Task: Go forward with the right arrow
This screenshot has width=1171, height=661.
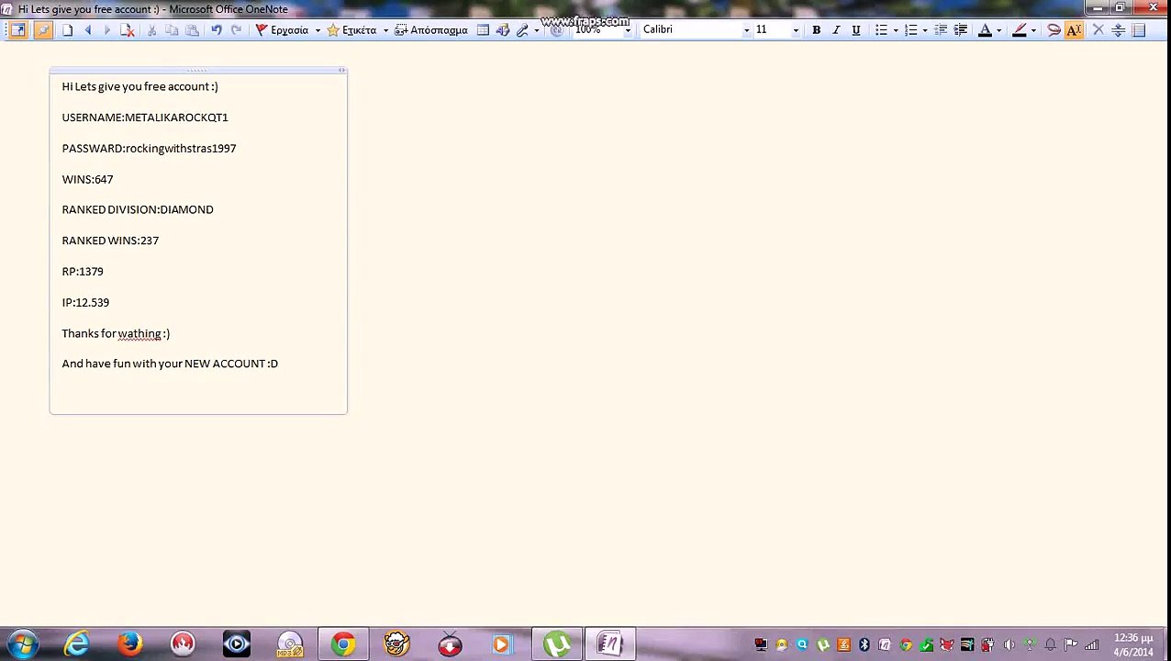Action: tap(107, 30)
